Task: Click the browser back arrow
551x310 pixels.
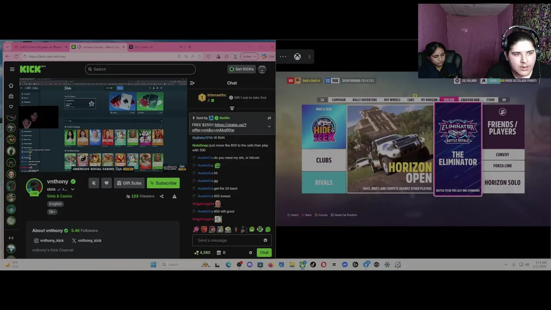Action: pyautogui.click(x=8, y=56)
